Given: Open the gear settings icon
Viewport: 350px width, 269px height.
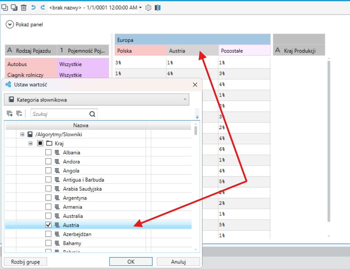Looking at the screenshot, I should click(148, 8).
